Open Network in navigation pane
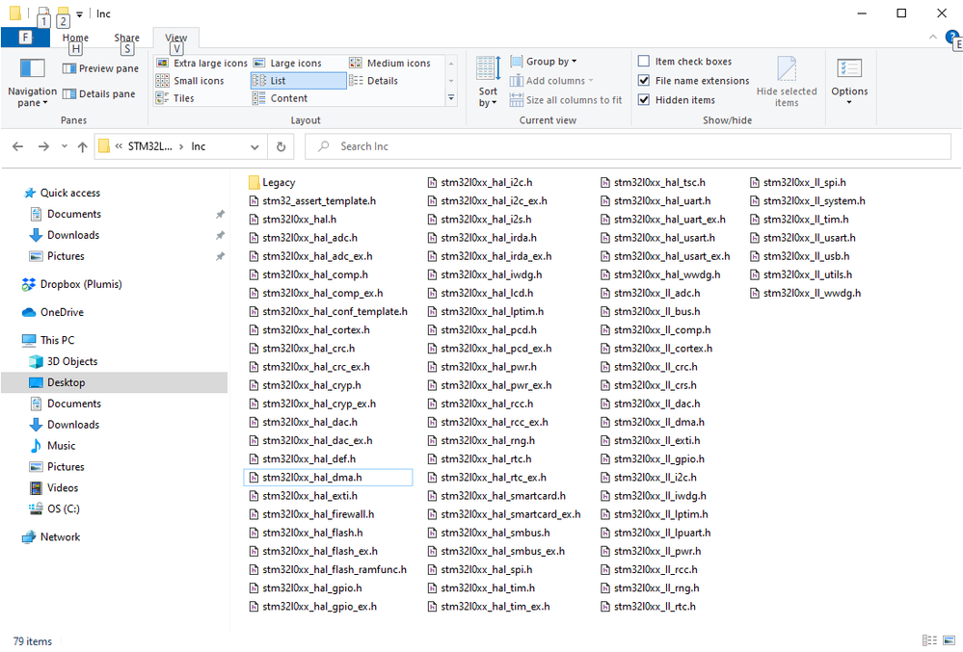The width and height of the screenshot is (963, 652). pos(51,536)
